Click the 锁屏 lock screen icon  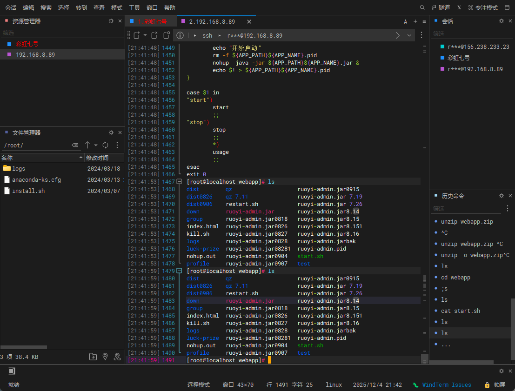(x=487, y=385)
